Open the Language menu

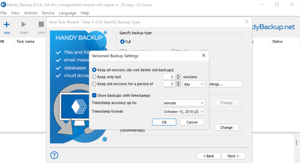67,13
